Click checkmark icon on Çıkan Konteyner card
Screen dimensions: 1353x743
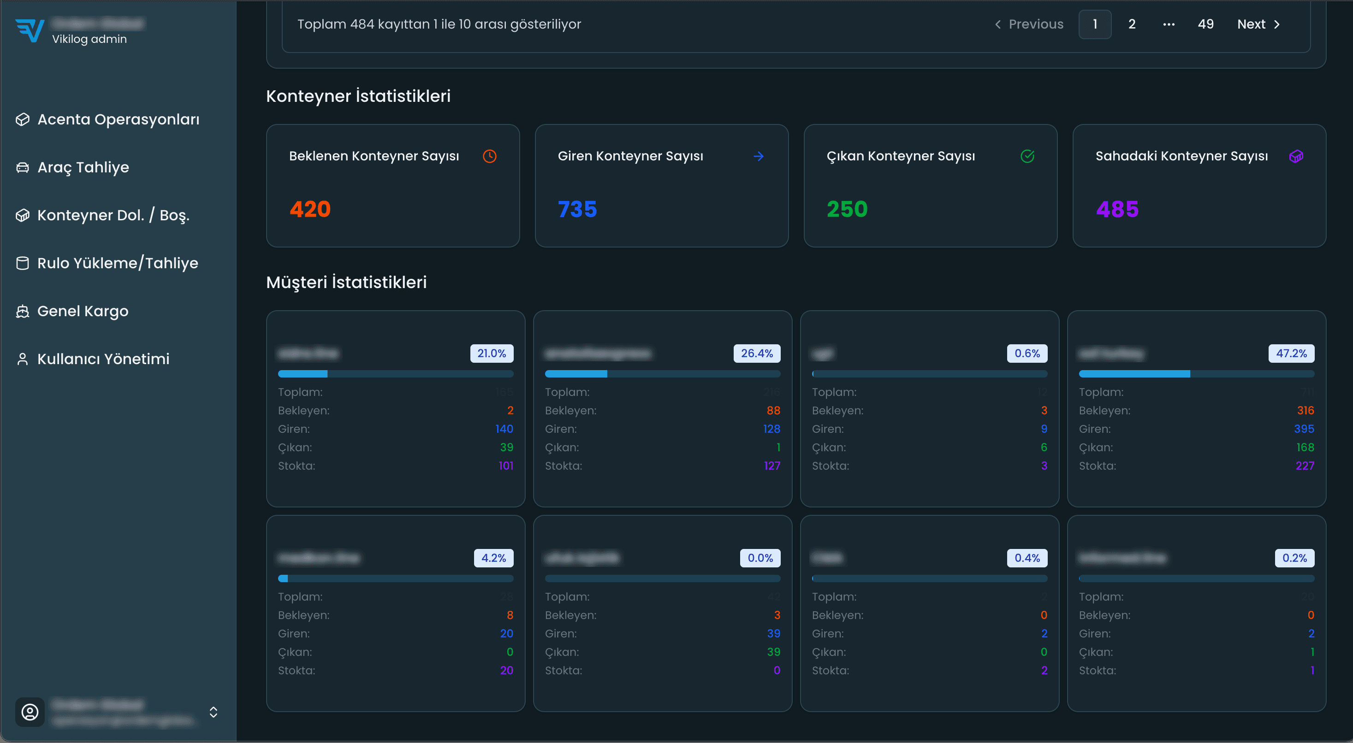pos(1027,156)
